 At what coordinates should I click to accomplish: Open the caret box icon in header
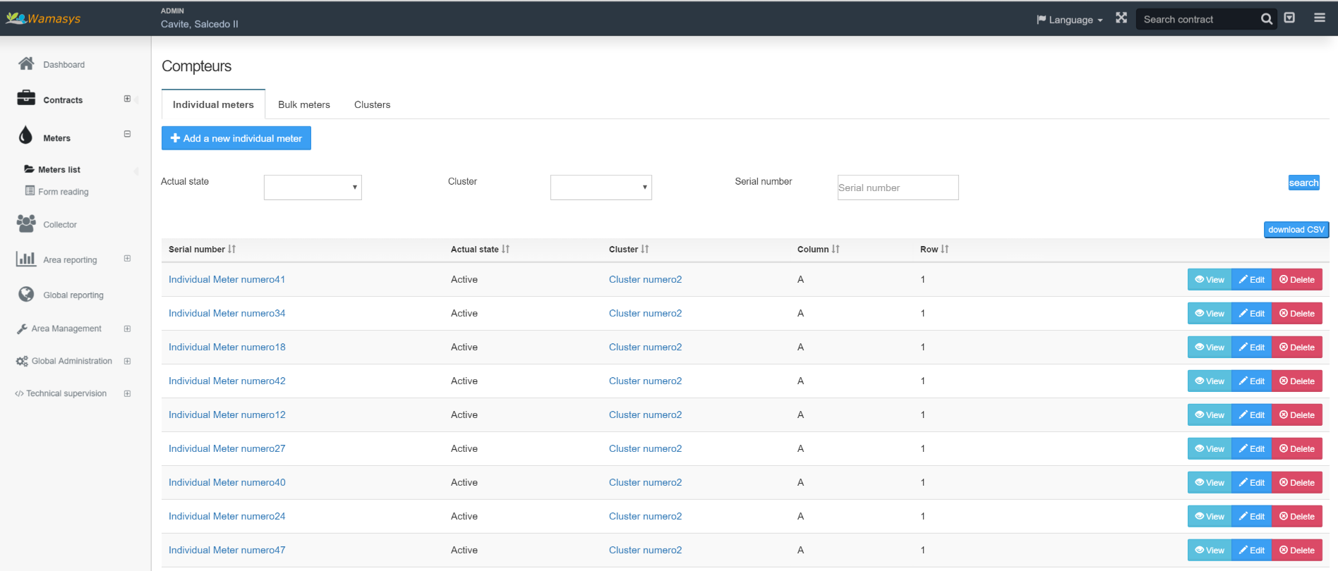pos(1289,18)
